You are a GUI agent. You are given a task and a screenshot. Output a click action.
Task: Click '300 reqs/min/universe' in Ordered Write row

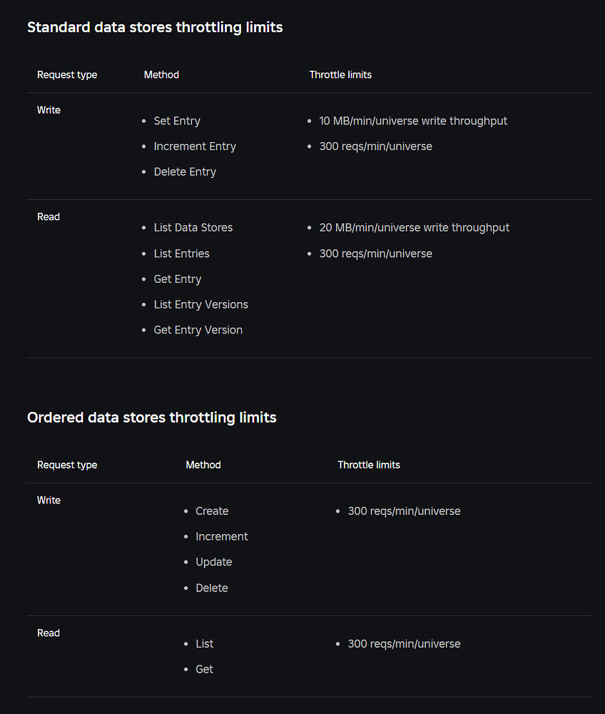click(x=404, y=511)
